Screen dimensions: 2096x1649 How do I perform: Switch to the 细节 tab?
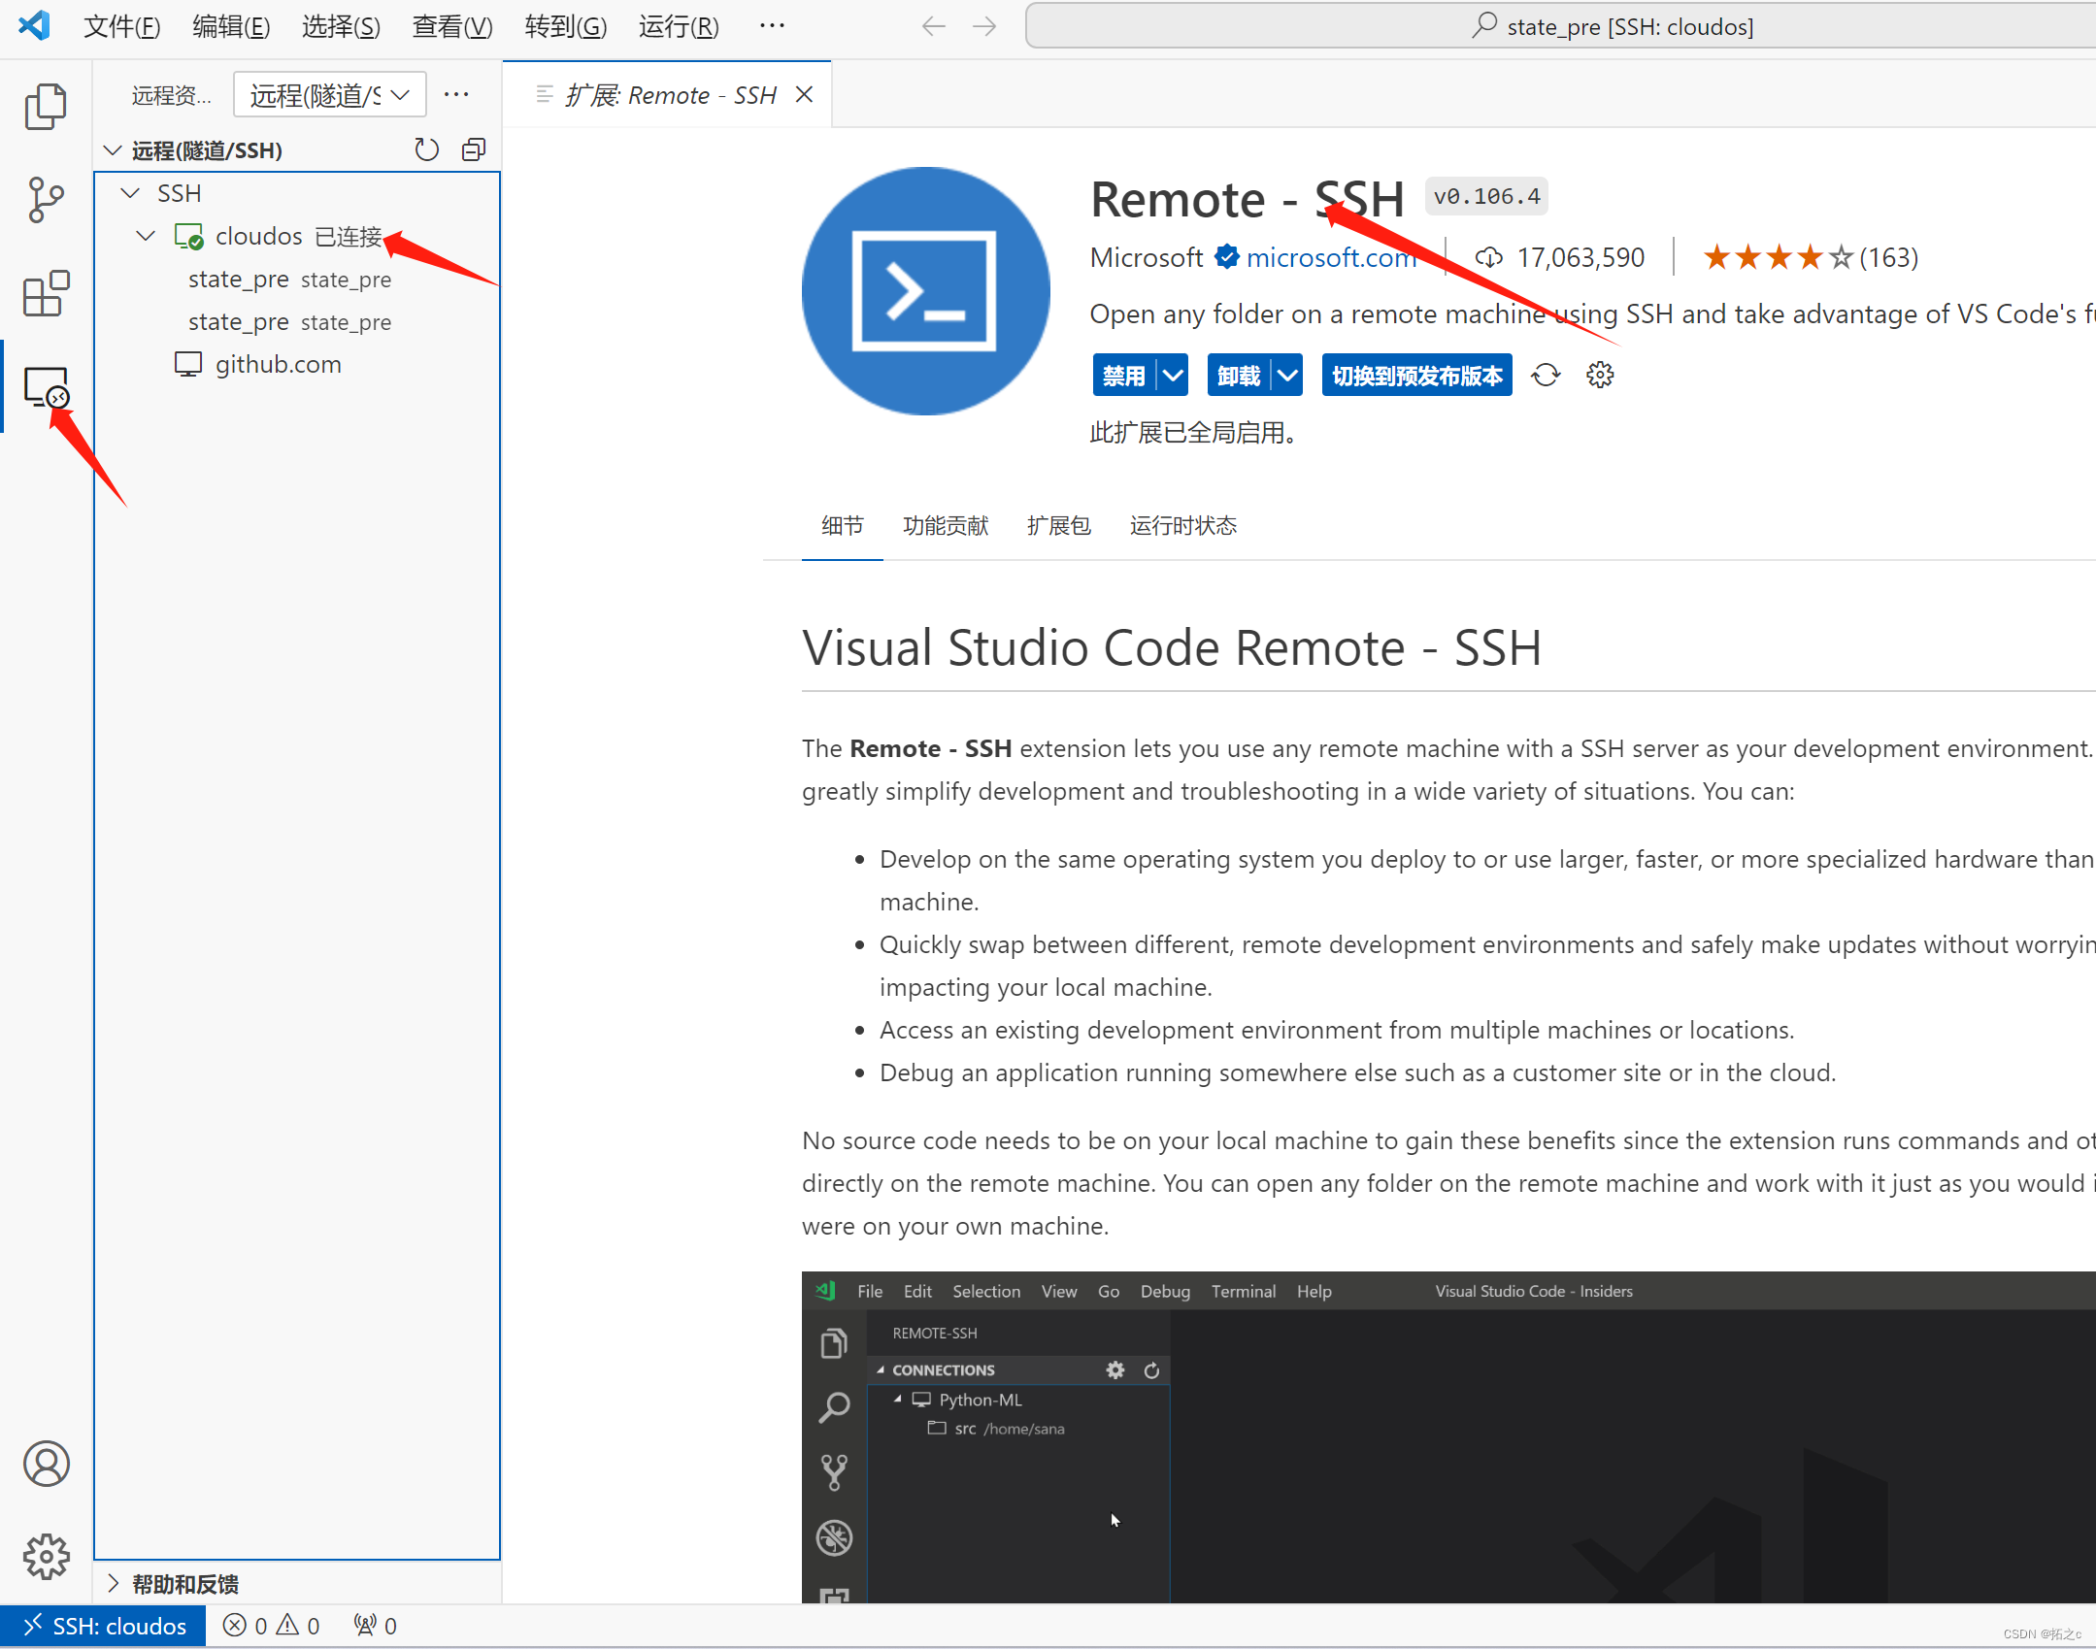(x=842, y=525)
